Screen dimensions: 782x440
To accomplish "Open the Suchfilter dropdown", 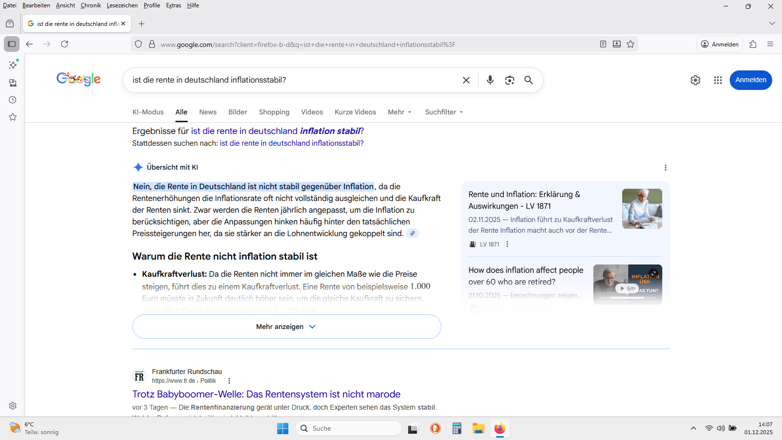I will [444, 112].
